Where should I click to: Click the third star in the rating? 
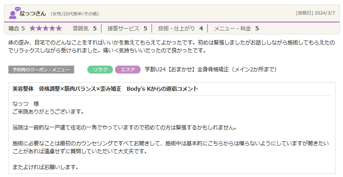(46, 29)
